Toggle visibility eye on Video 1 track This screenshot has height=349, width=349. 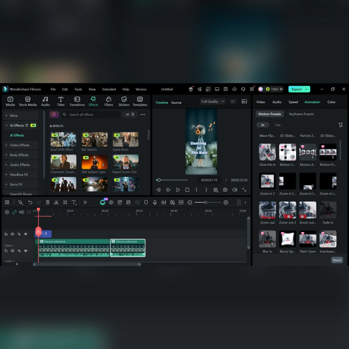tap(26, 251)
